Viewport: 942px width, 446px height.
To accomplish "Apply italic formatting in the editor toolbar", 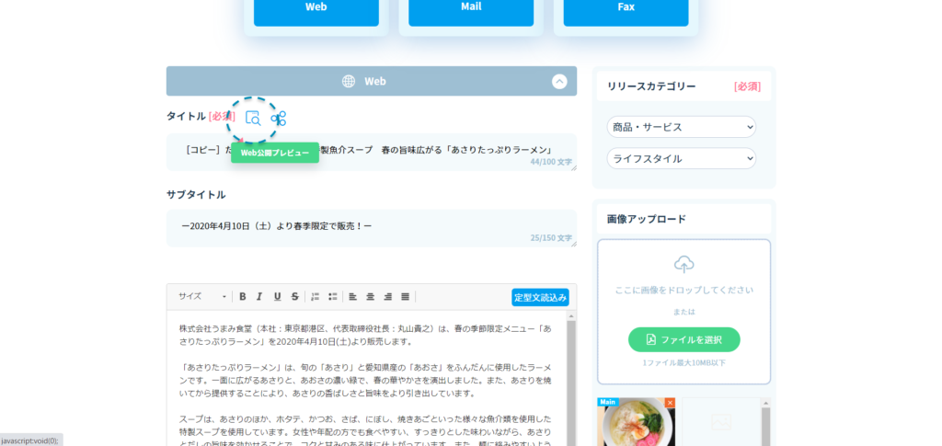I will (259, 296).
